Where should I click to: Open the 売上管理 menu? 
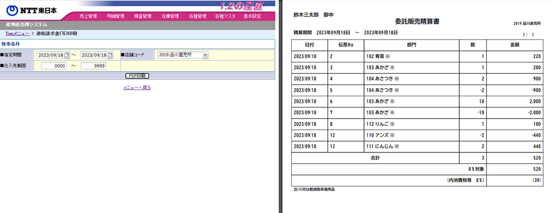click(88, 16)
